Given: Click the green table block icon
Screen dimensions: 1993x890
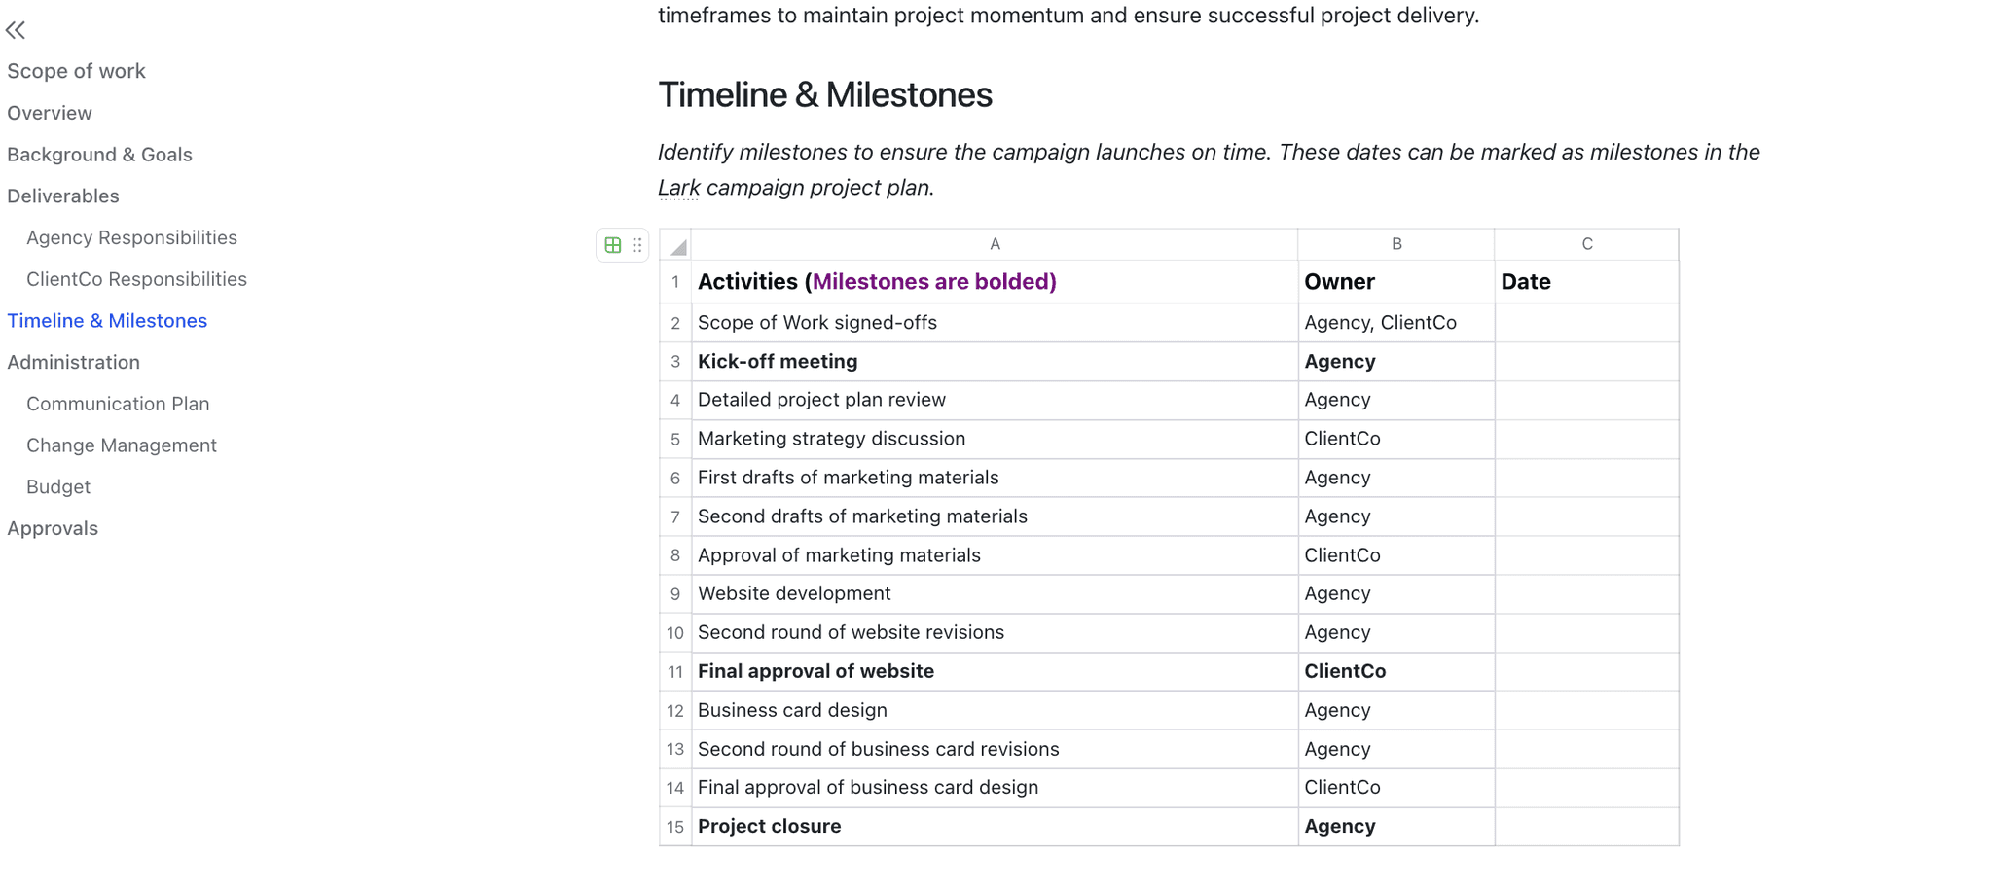Looking at the screenshot, I should (612, 245).
